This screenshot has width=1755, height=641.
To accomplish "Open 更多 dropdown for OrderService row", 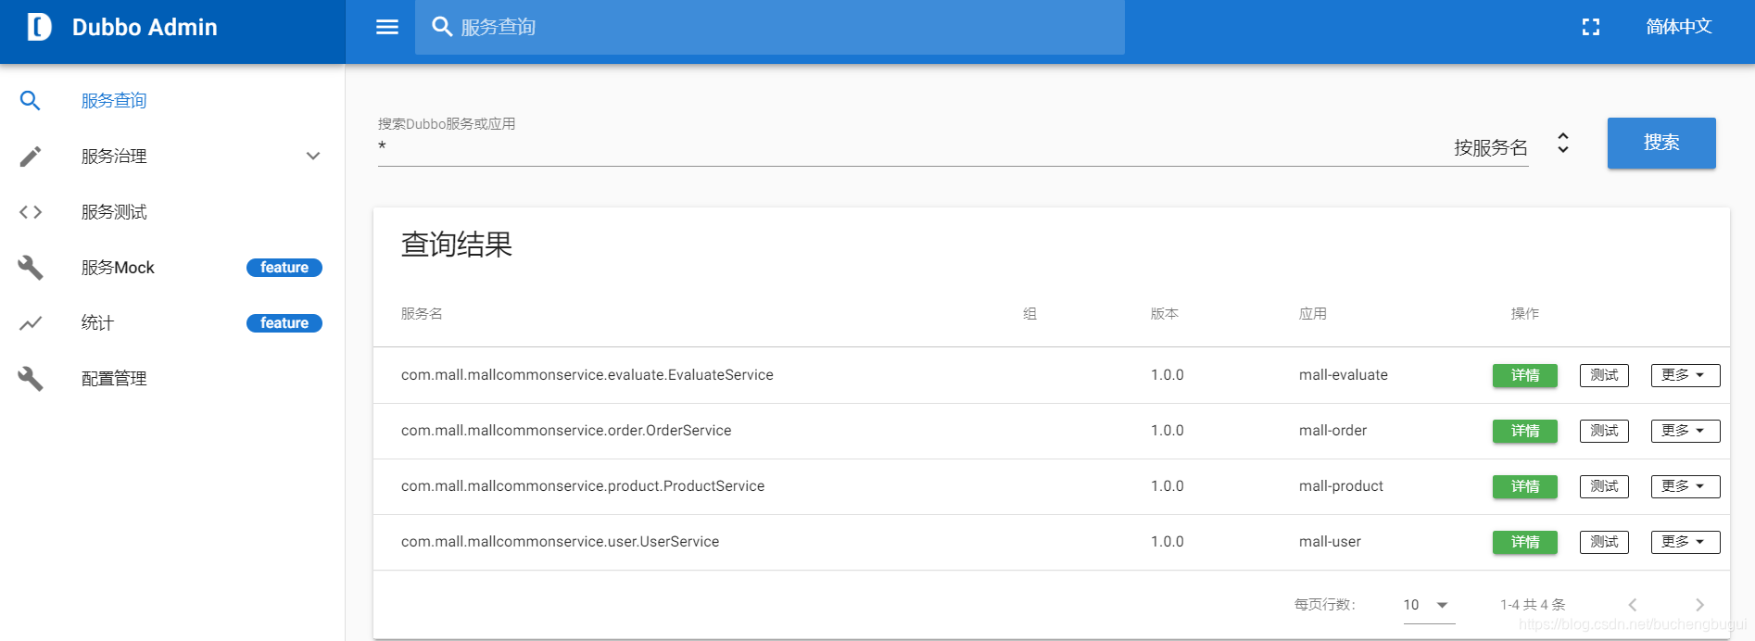I will (1685, 431).
